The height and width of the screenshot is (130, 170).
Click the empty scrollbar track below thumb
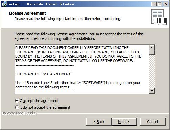[152, 71]
